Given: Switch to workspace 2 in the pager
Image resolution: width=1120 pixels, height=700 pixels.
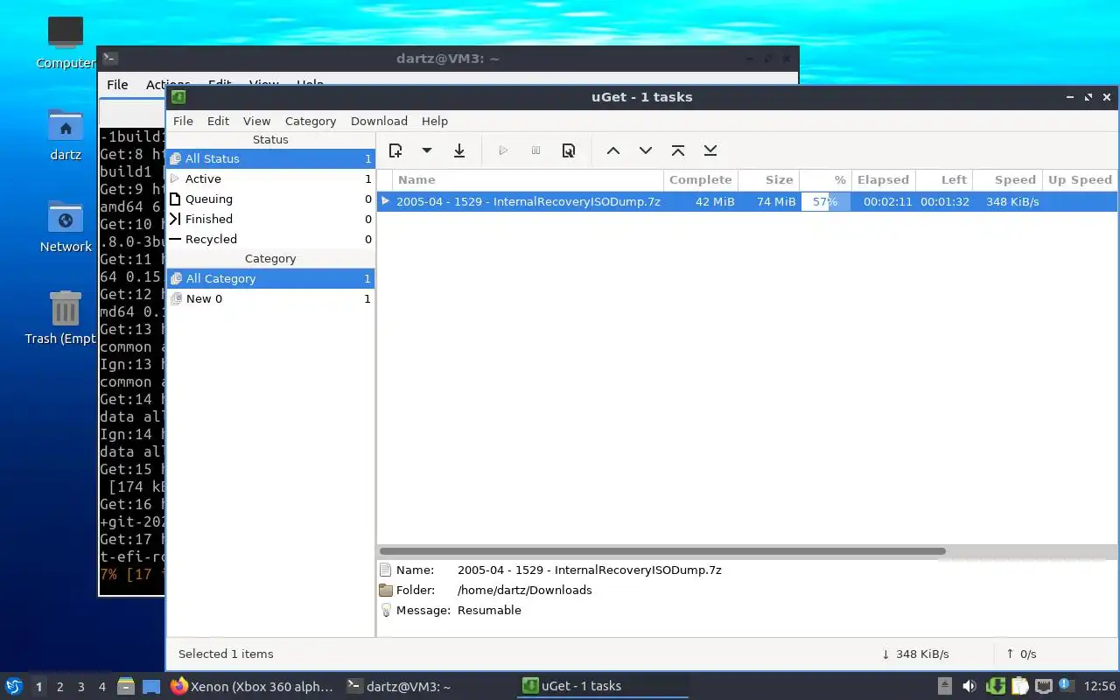Looking at the screenshot, I should pos(59,687).
